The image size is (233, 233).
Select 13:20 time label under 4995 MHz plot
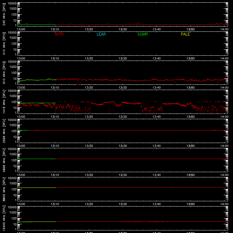(x=89, y=175)
